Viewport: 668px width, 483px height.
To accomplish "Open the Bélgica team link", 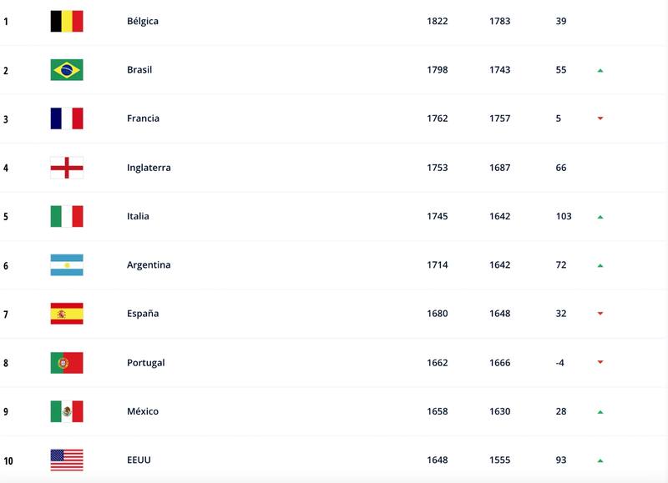I will [143, 21].
